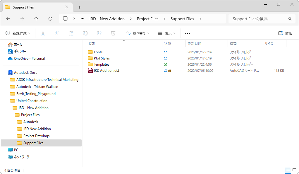Sort by the 状態 column header

(168, 44)
